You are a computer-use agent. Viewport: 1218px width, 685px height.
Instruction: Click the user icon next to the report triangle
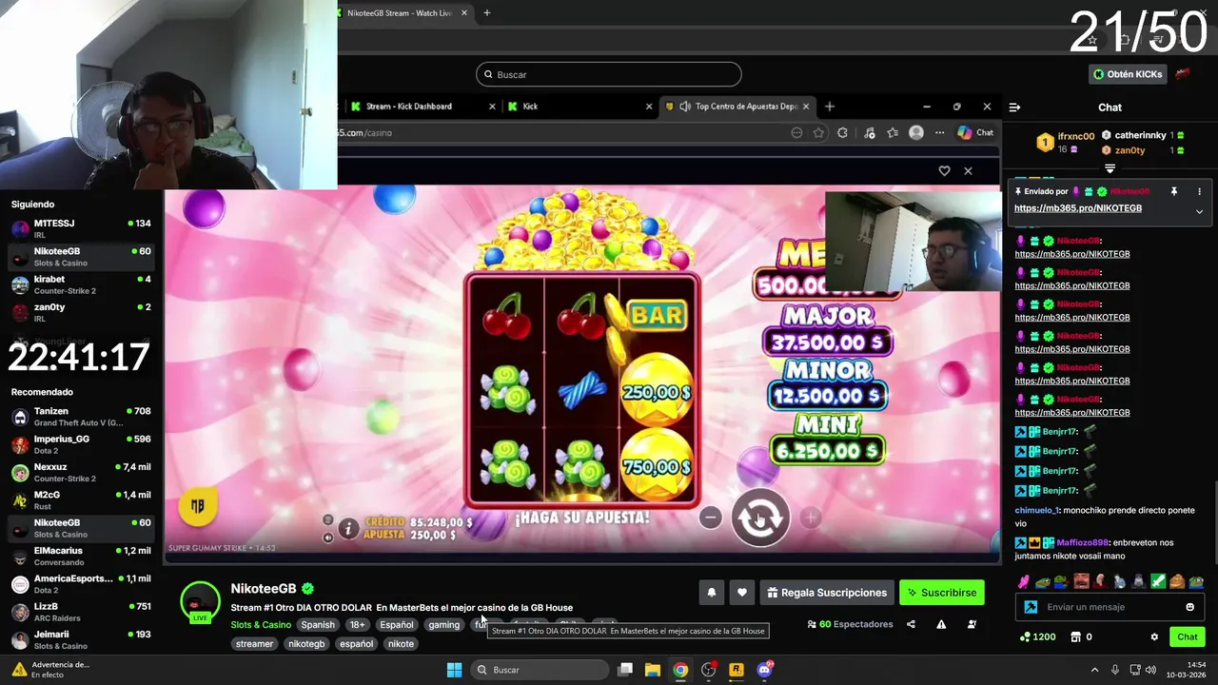(x=972, y=624)
